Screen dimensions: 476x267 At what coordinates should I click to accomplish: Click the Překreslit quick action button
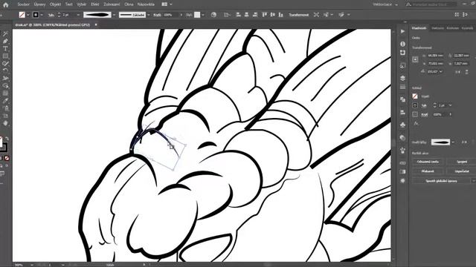click(x=428, y=171)
